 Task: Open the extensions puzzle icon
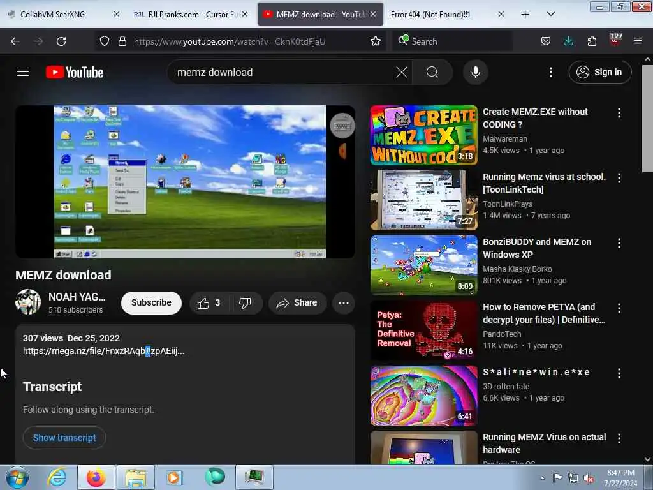(x=592, y=41)
